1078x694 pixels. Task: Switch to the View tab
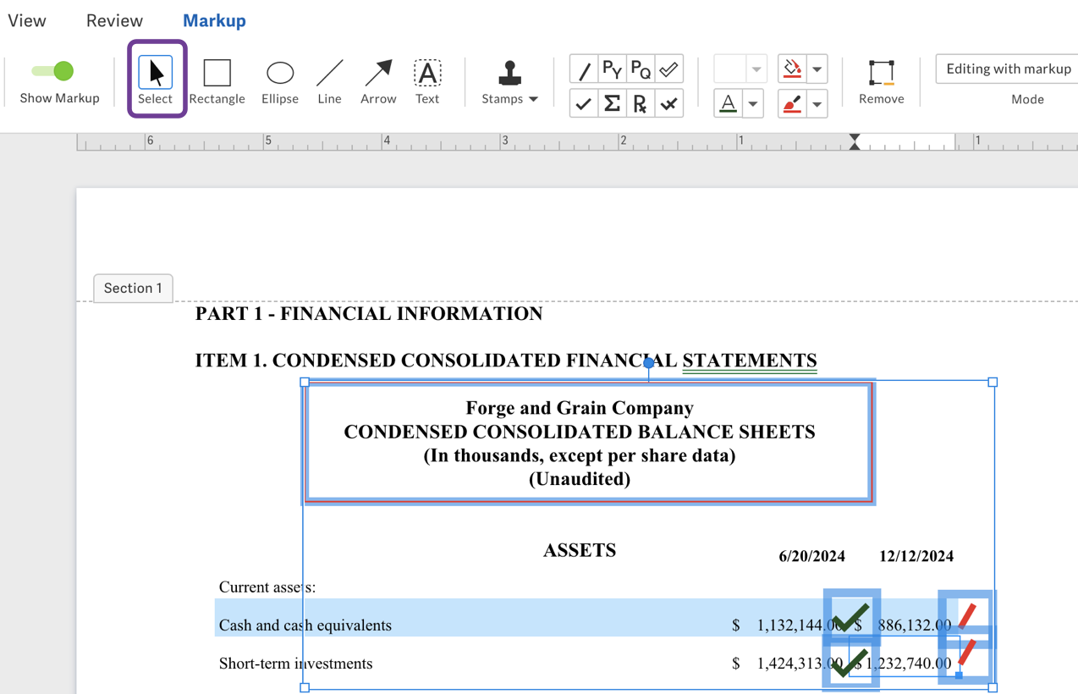27,20
